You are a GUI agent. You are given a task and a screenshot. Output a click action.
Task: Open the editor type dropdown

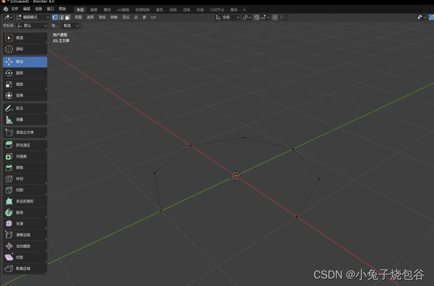pos(8,17)
